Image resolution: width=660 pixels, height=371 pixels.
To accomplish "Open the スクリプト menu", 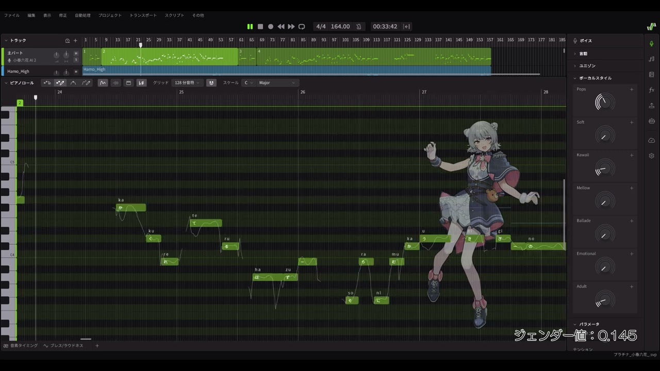I will (x=174, y=15).
